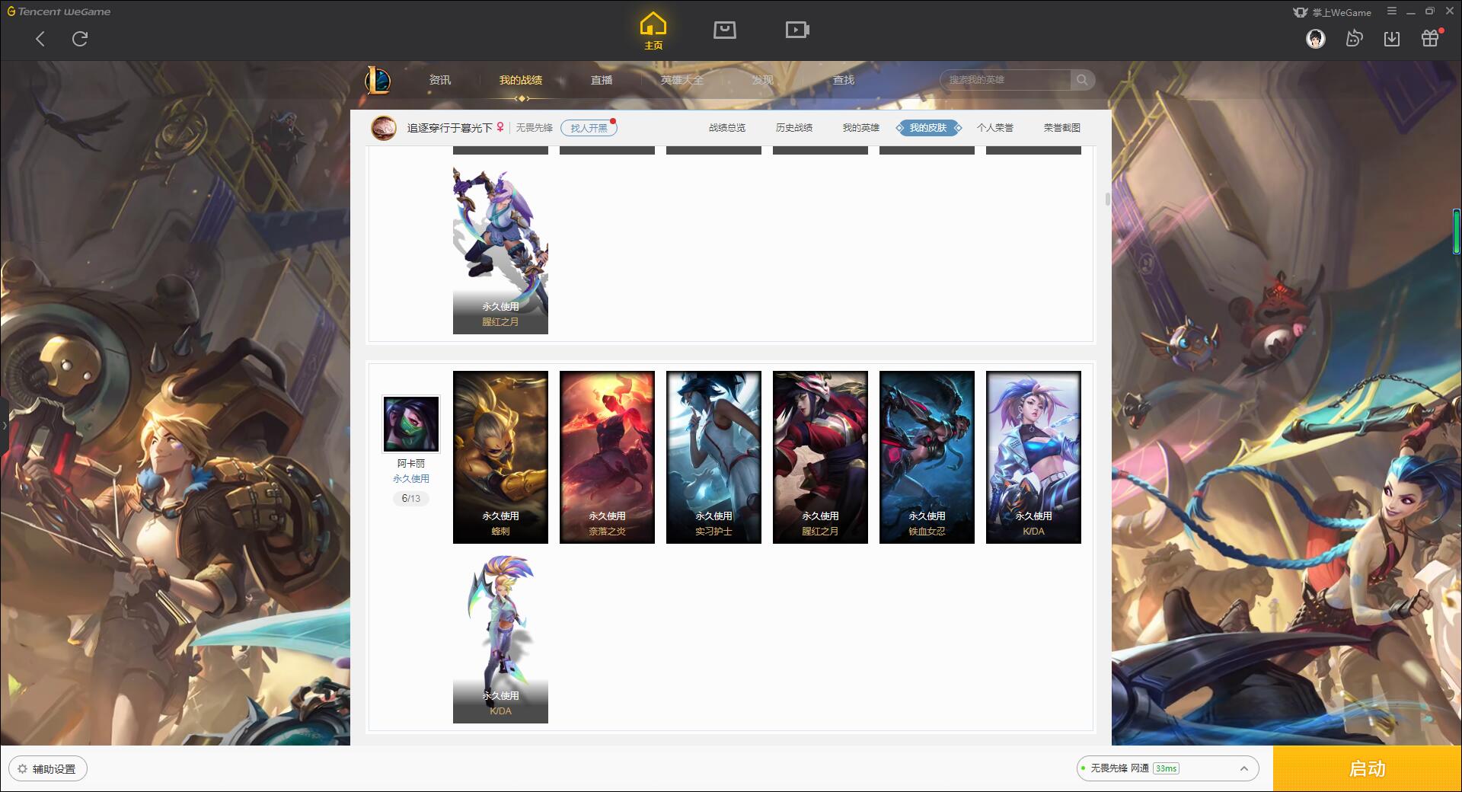Open the download manager icon
Screen dimensions: 1462x792
click(1392, 39)
